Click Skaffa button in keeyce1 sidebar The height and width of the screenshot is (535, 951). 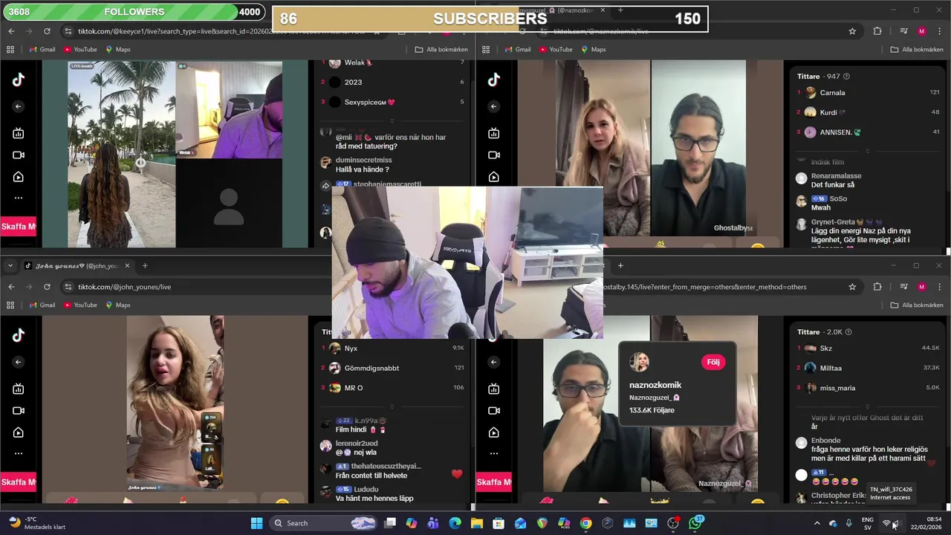point(18,227)
